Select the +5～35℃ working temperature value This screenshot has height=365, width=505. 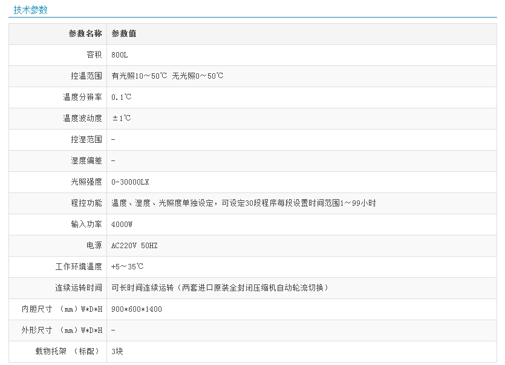(127, 267)
